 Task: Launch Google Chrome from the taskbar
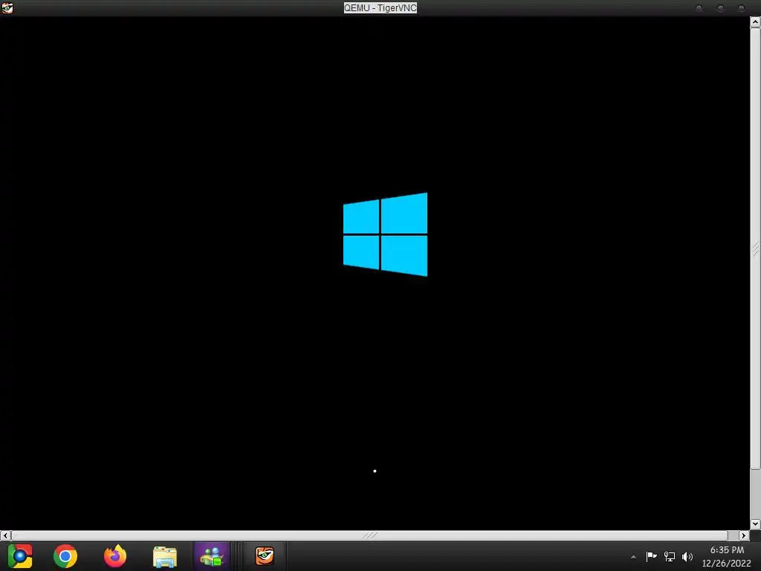pyautogui.click(x=65, y=556)
